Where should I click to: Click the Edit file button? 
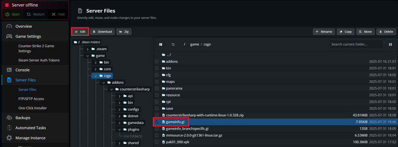tap(80, 32)
